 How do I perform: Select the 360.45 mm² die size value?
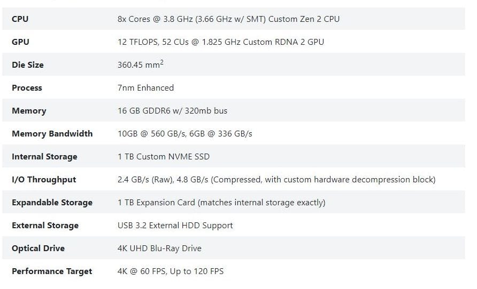[x=140, y=65]
